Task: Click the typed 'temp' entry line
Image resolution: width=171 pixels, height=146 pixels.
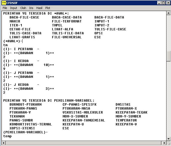Action: (7, 136)
